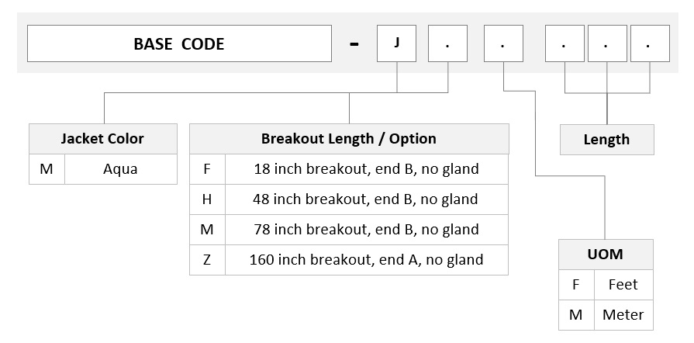Select the Meter unit cell
Viewport: 694px width, 343px height.
pos(623,314)
